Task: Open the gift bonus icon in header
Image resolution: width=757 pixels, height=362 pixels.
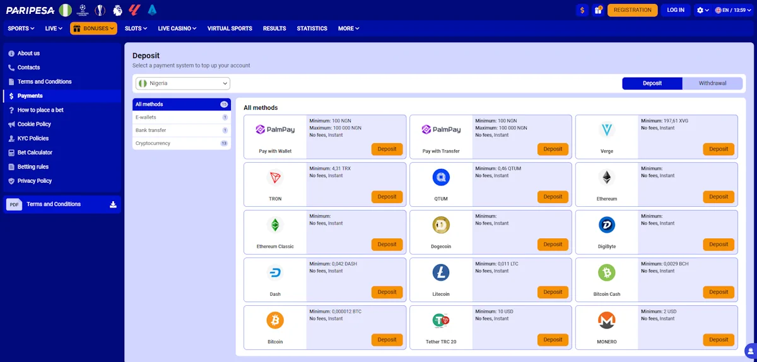Action: [x=597, y=10]
